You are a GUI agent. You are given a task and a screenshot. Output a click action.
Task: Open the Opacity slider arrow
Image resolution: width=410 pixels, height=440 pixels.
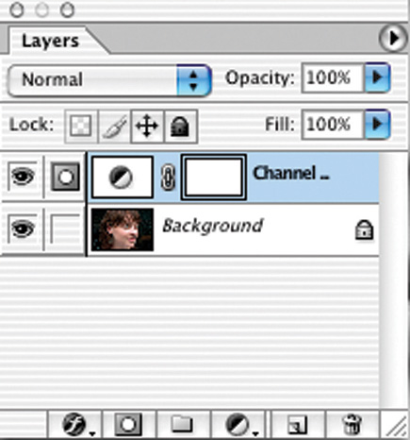377,77
